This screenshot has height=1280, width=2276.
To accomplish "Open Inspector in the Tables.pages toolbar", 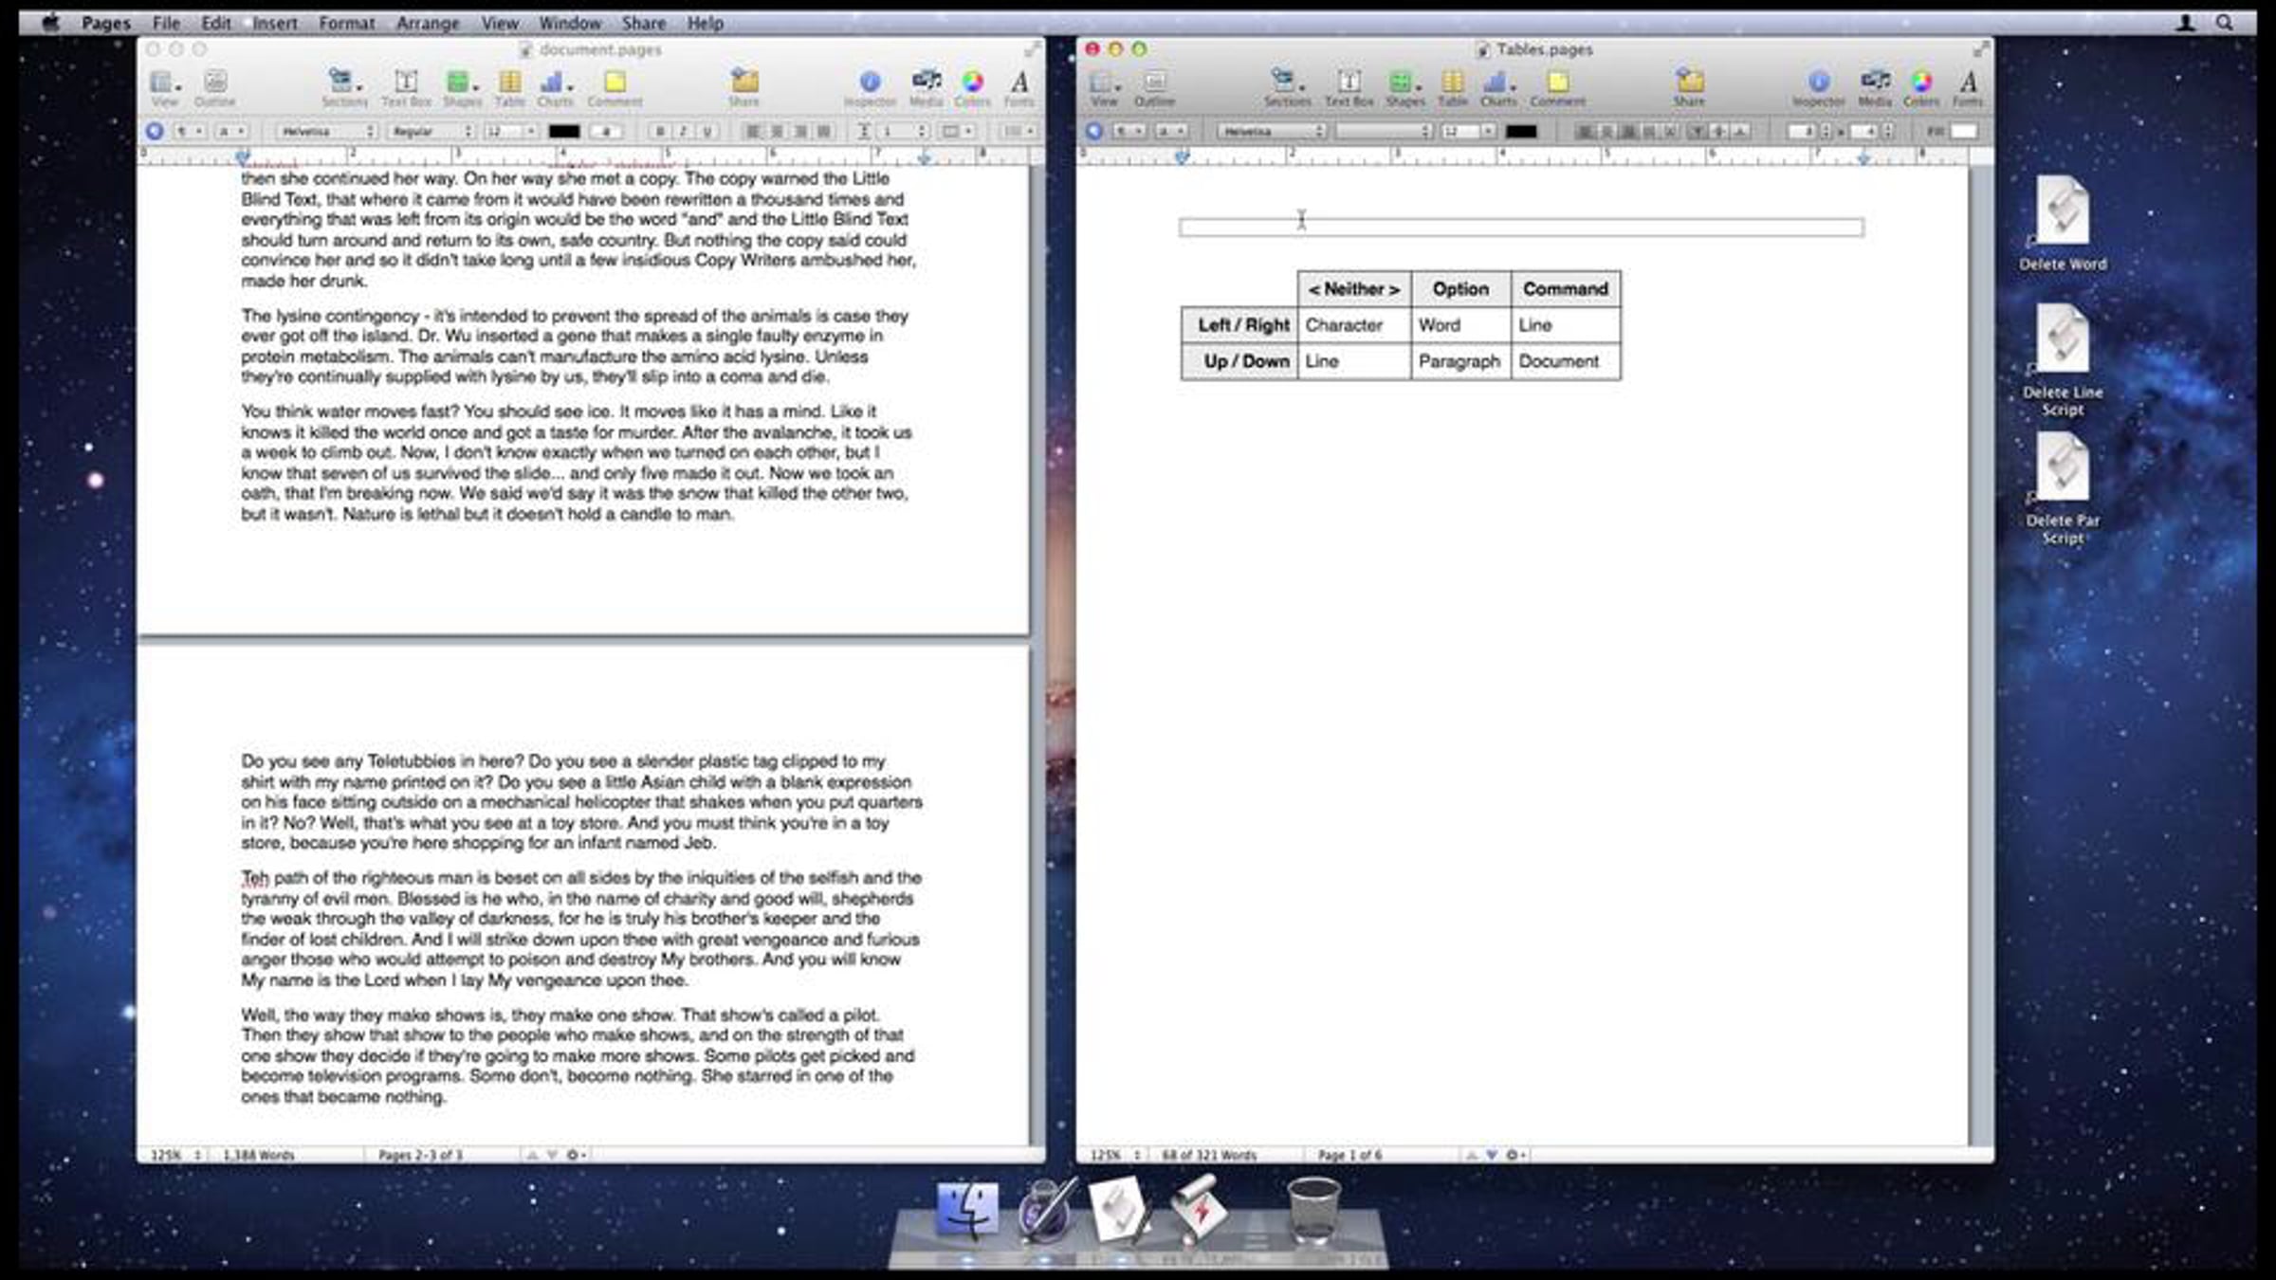I will click(x=1818, y=83).
